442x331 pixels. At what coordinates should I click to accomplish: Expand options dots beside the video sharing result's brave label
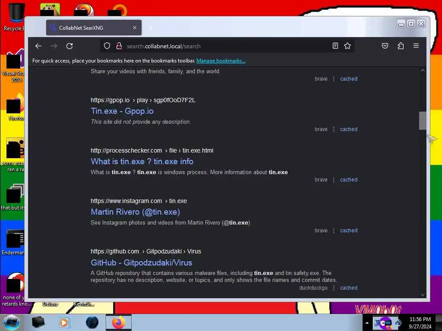tap(334, 79)
